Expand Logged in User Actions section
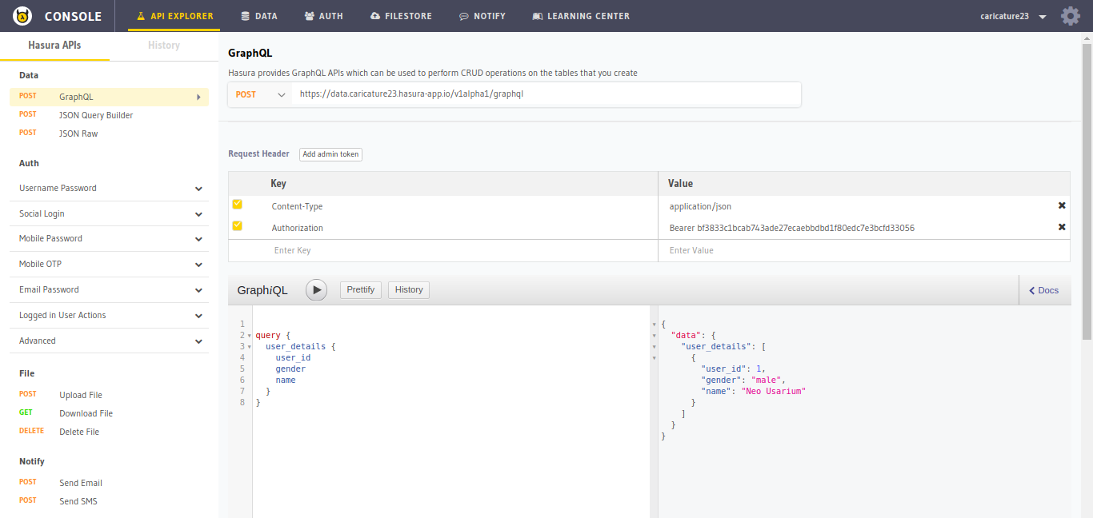This screenshot has width=1093, height=518. [109, 316]
